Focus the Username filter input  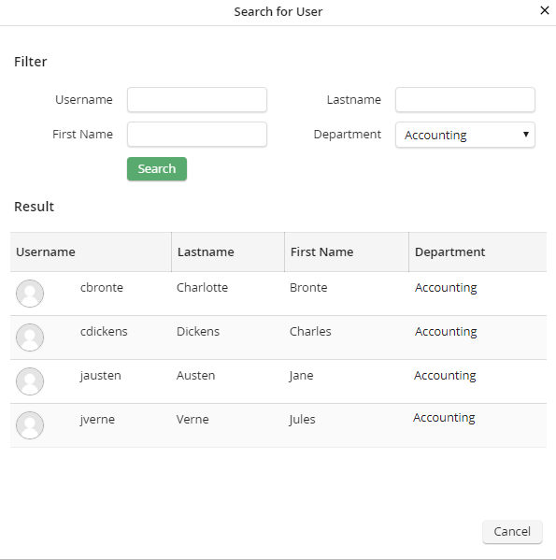(197, 100)
